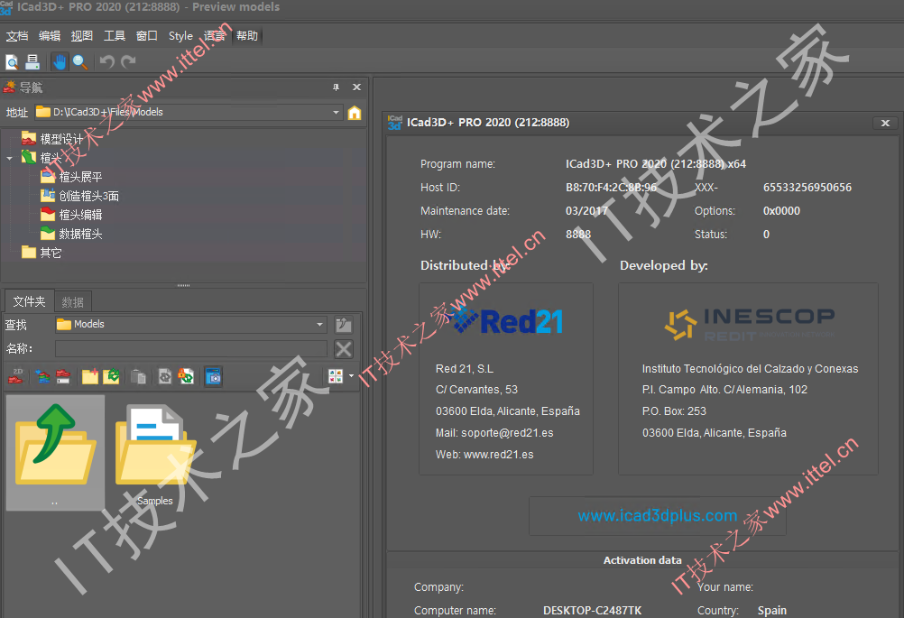
Task: Click the print preview icon in the toolbar
Action: click(x=12, y=61)
